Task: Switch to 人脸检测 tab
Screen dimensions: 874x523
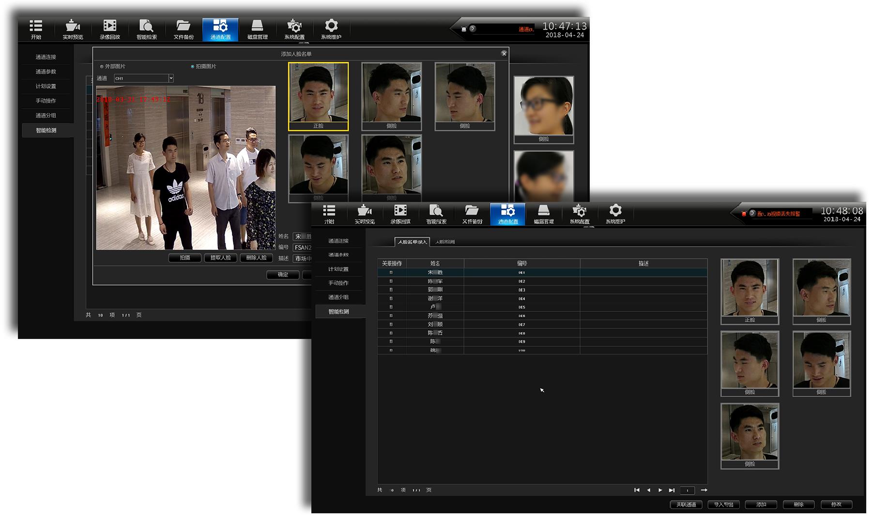Action: (445, 242)
